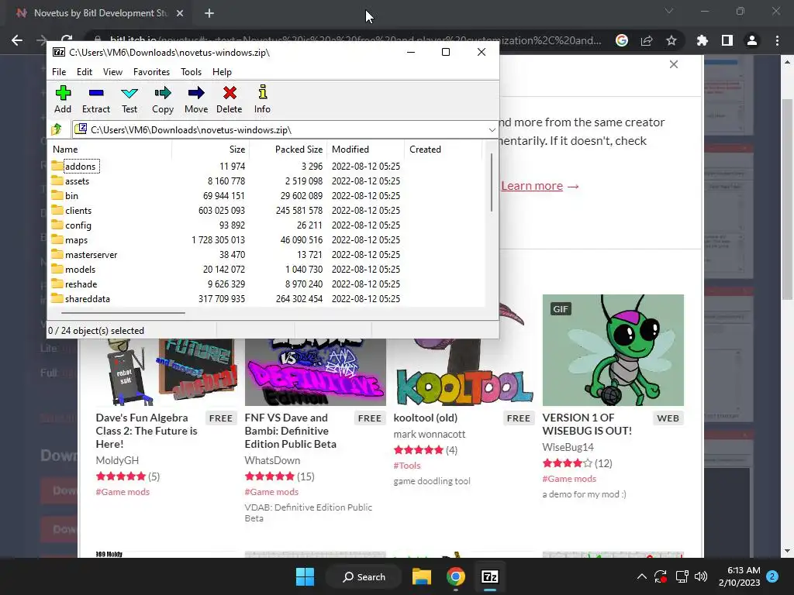Screen dimensions: 794x595
Task: Switch to Chrome from taskbar
Action: click(x=456, y=576)
